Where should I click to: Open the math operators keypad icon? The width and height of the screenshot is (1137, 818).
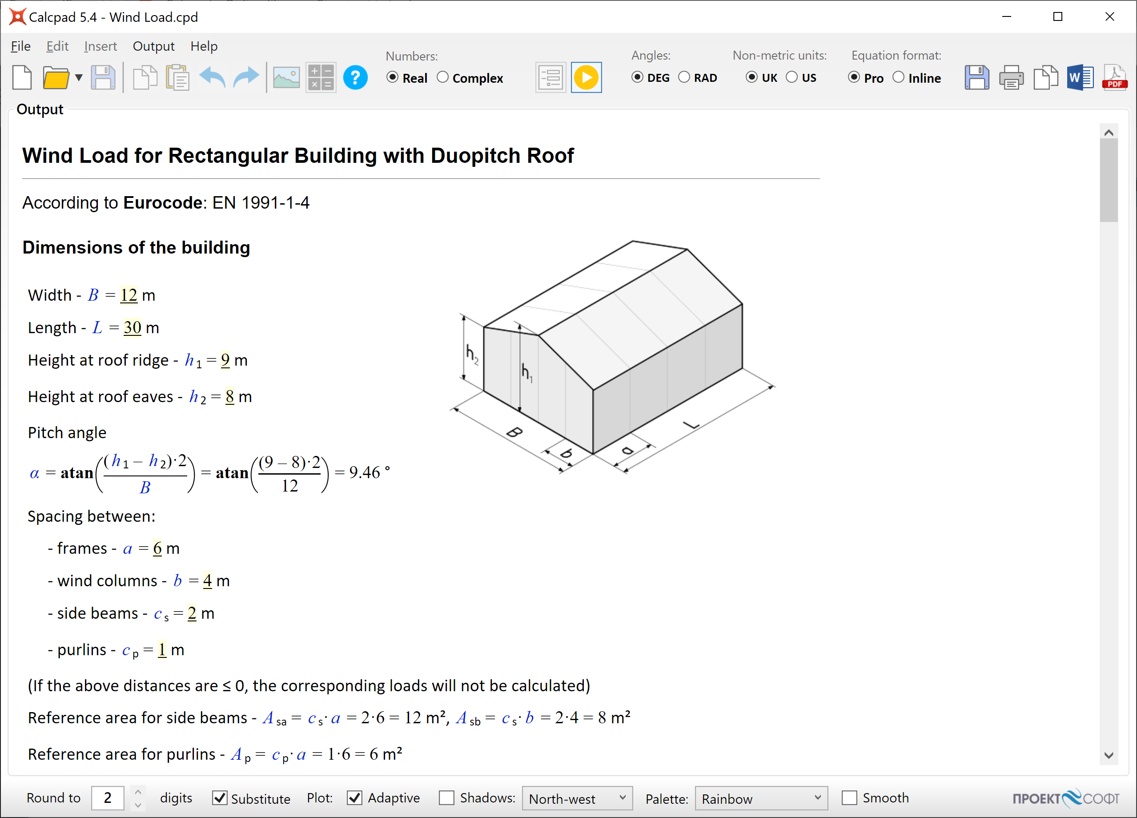pyautogui.click(x=321, y=78)
